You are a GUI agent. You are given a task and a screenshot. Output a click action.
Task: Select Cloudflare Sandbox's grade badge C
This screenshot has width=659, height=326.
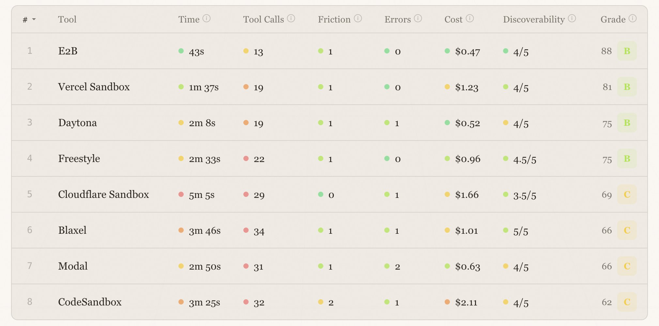coord(627,195)
